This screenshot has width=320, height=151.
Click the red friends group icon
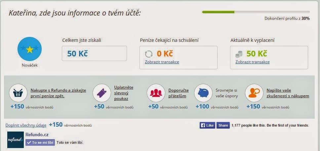point(156,93)
